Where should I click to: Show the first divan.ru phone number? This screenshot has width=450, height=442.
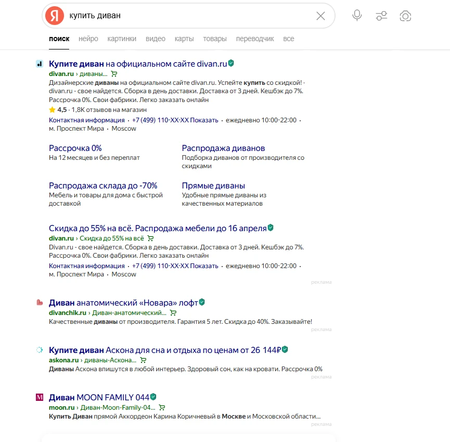pyautogui.click(x=204, y=120)
